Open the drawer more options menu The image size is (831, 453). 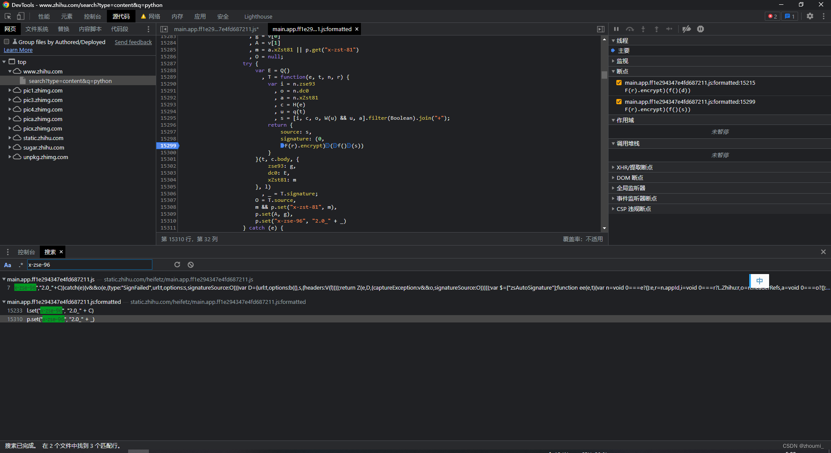click(x=7, y=252)
